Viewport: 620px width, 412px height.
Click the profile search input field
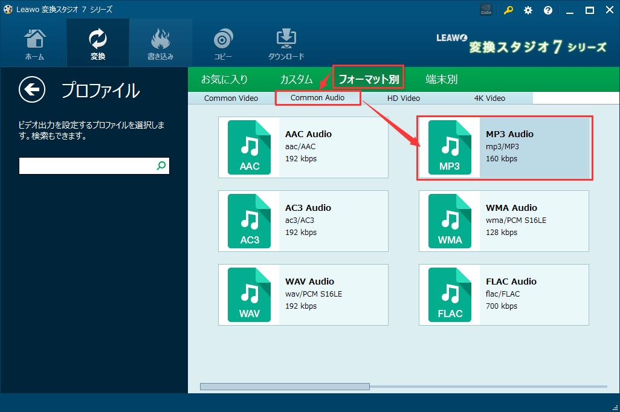point(88,165)
